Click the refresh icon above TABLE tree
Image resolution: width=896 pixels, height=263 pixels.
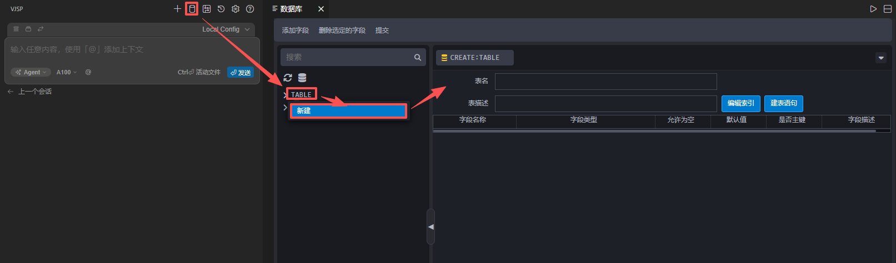pyautogui.click(x=288, y=78)
